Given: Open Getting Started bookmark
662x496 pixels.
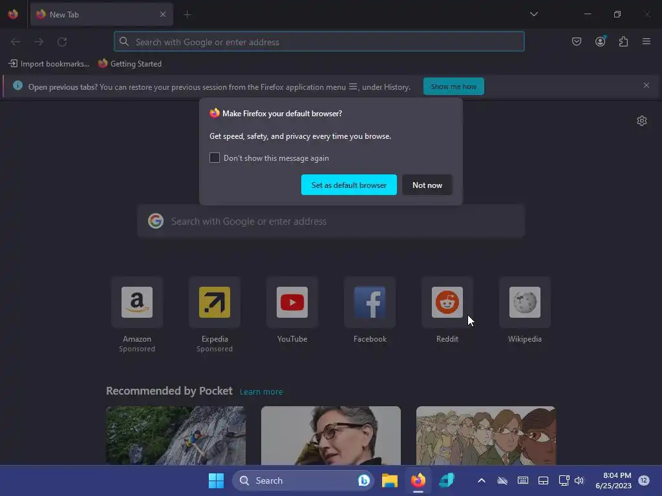Looking at the screenshot, I should pyautogui.click(x=129, y=64).
